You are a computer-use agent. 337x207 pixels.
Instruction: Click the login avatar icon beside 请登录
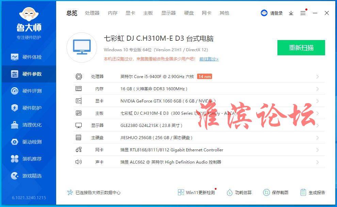264,13
